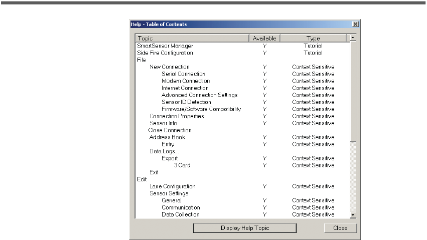Select the Modem Connection topic

point(186,81)
